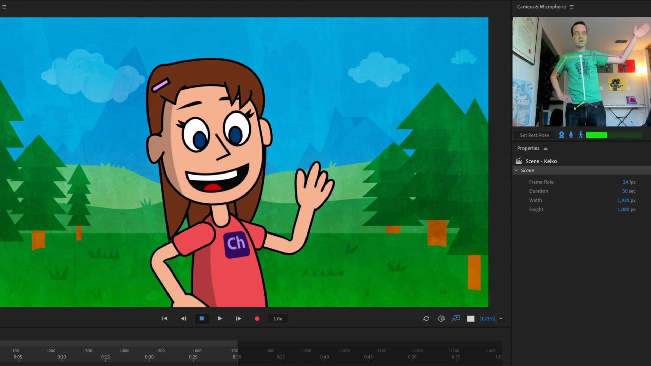The width and height of the screenshot is (651, 366).
Task: Click the Set Rest Pose button
Action: pos(534,135)
